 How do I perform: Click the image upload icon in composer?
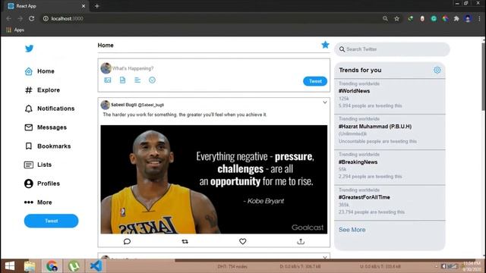click(108, 80)
